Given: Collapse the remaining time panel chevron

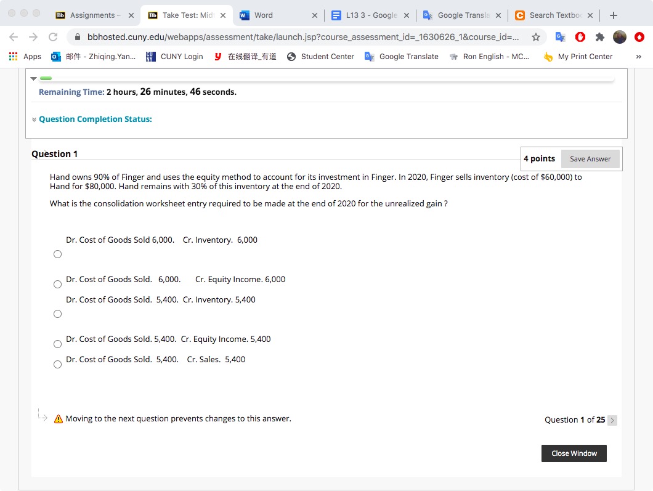Looking at the screenshot, I should click(x=33, y=78).
